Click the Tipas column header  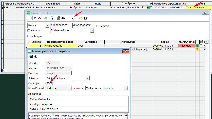click(x=98, y=4)
